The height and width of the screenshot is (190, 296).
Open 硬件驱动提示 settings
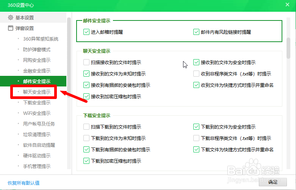pos(37,155)
